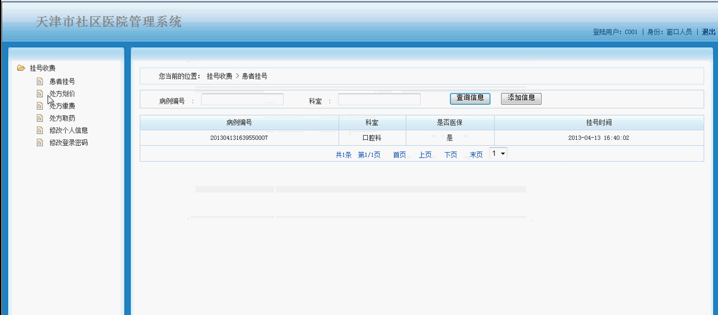Click the 添加信息 button
718x315 pixels.
521,98
